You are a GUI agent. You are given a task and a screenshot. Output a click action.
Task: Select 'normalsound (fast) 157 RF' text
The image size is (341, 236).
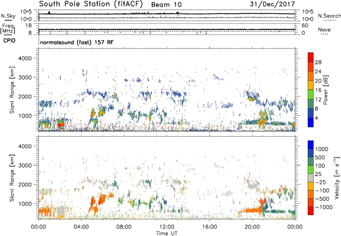point(77,42)
